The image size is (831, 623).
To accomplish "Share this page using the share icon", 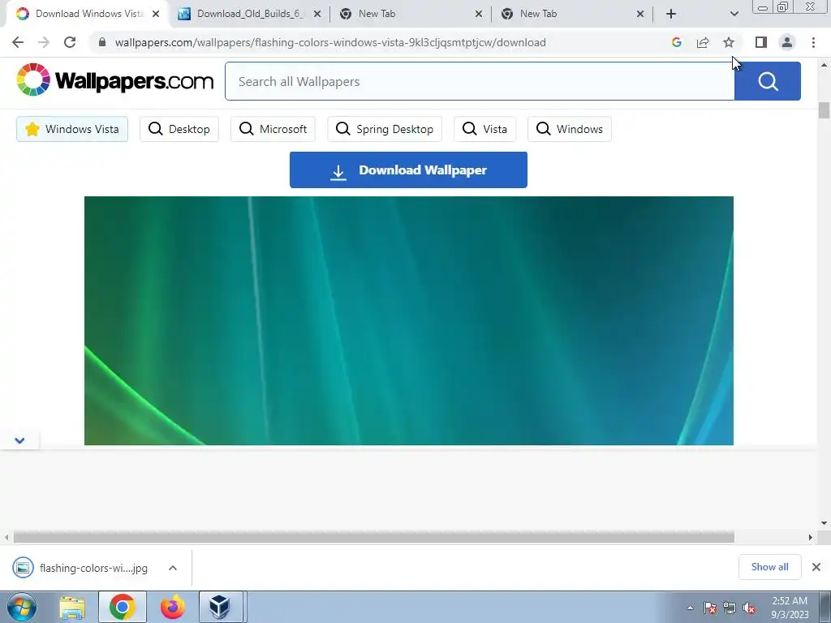I will (x=703, y=42).
